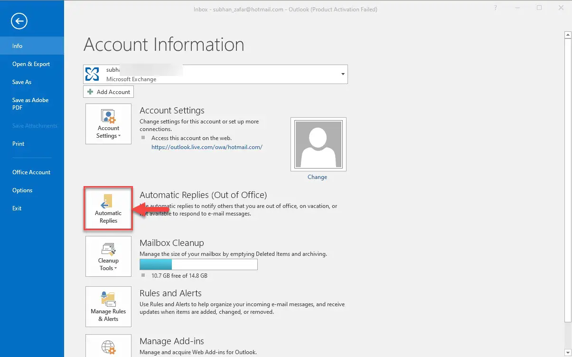Select Save as Adobe PDF

pos(32,103)
